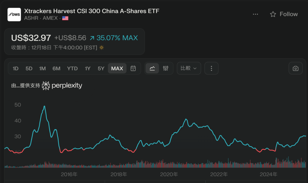The height and width of the screenshot is (183, 308).
Task: Toggle the chart indicators settings icon
Action: pos(165,68)
